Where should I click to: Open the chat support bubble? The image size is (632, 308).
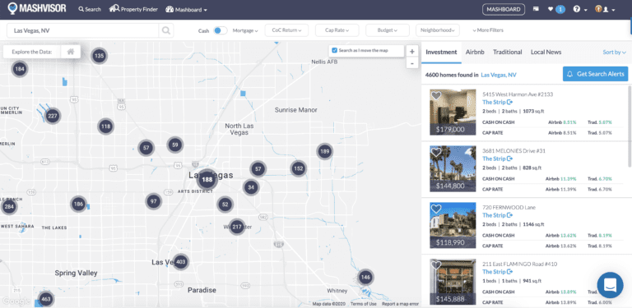tap(611, 285)
